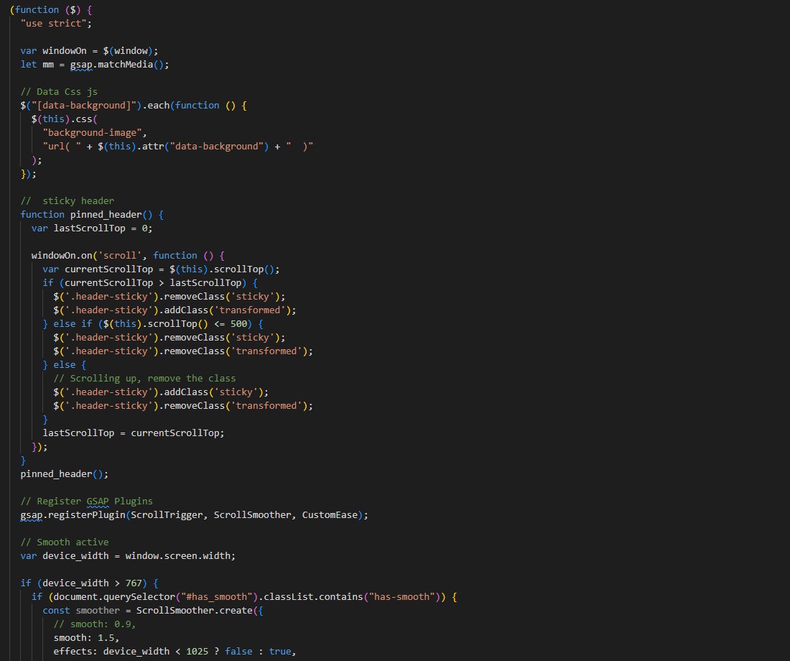
Task: Click the "background-image" string
Action: pos(94,133)
